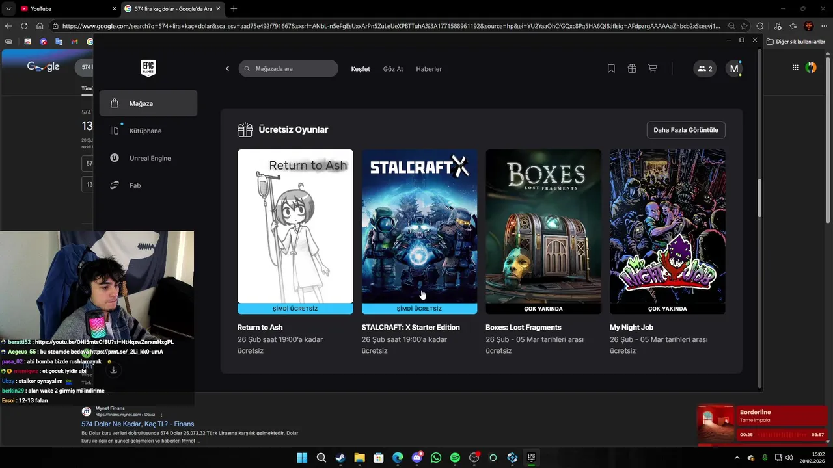Click the browser back arrow
Image resolution: width=833 pixels, height=468 pixels.
pos(8,26)
